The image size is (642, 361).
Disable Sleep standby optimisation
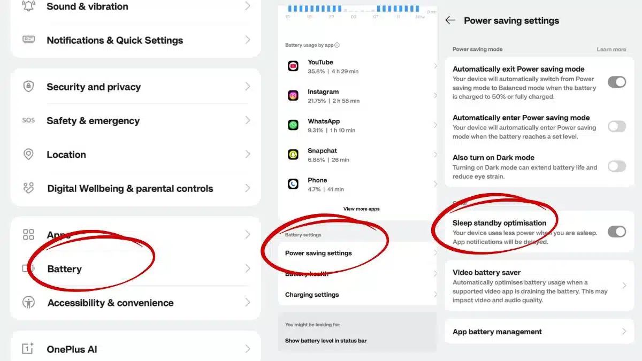coord(617,232)
